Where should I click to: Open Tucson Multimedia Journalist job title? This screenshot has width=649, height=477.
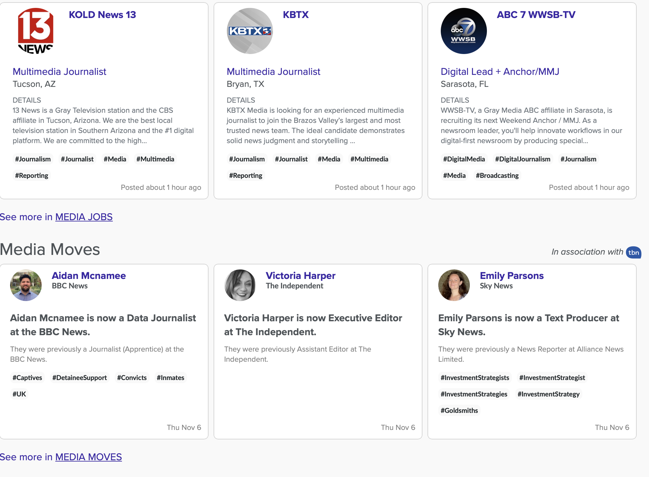[x=59, y=72]
